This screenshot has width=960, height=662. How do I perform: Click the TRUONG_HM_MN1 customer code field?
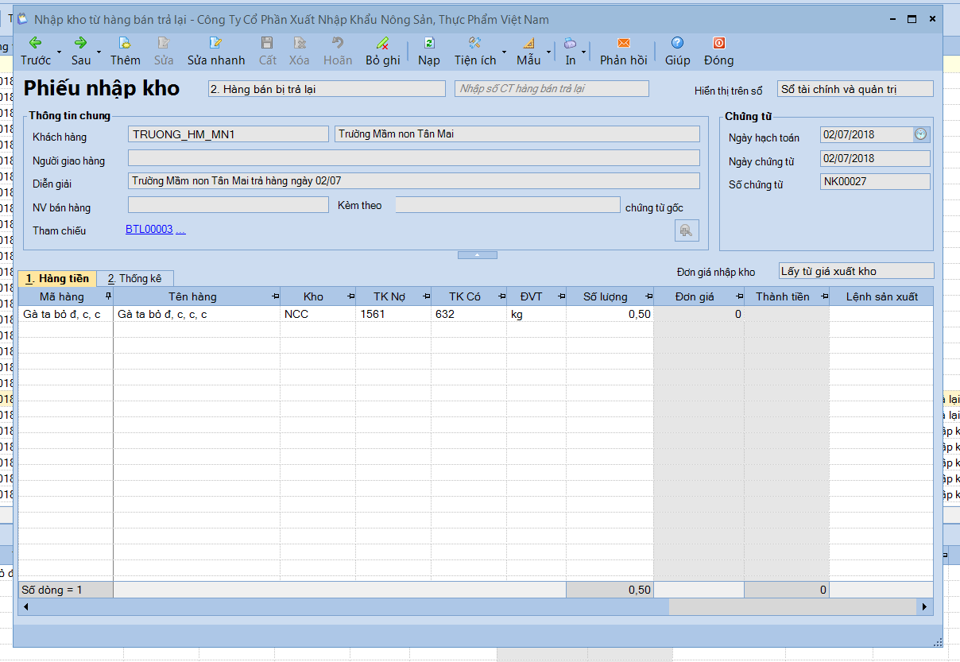pos(228,134)
